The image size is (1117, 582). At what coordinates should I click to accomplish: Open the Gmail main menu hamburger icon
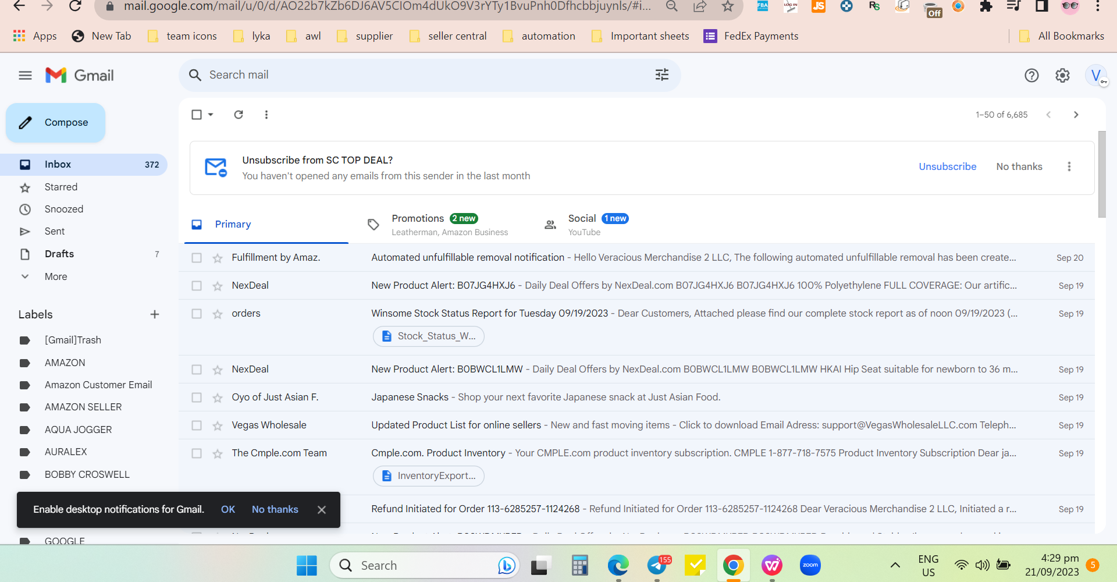[25, 75]
